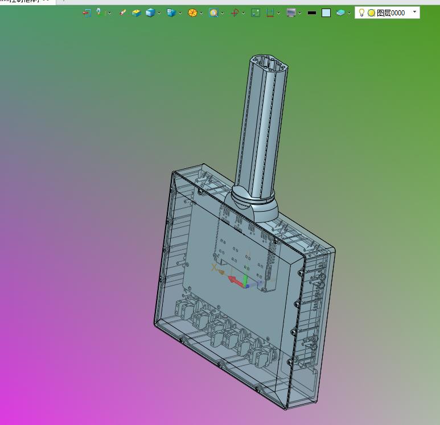Image resolution: width=440 pixels, height=425 pixels.
Task: Expand the dropdown arrow beside shaded cube
Action: 159,13
